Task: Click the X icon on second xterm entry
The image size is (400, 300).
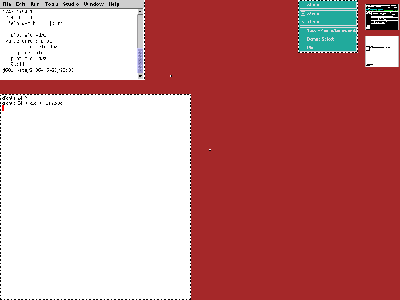Action: click(x=303, y=14)
